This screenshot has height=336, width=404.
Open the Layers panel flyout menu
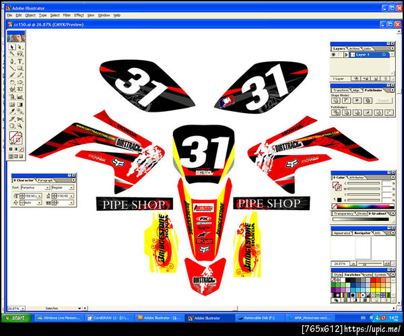pos(392,48)
